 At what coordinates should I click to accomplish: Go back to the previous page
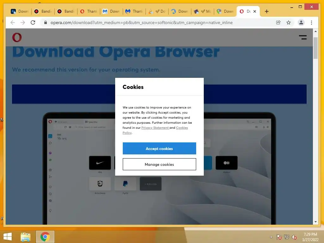click(x=13, y=22)
